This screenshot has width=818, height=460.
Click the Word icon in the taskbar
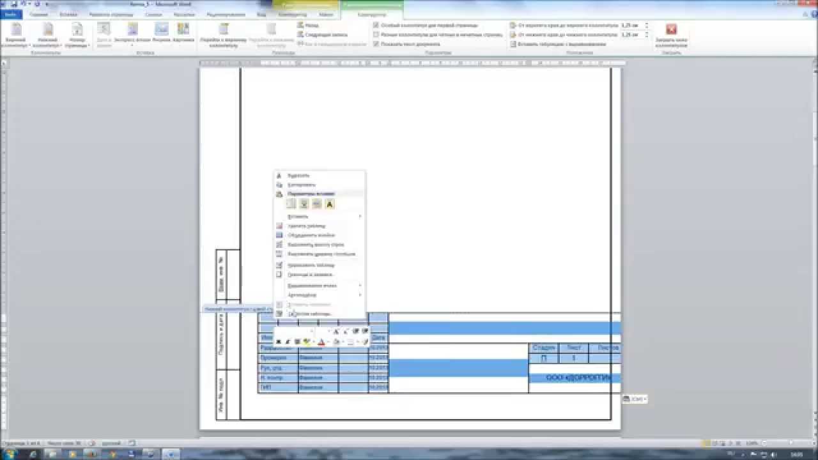point(170,454)
